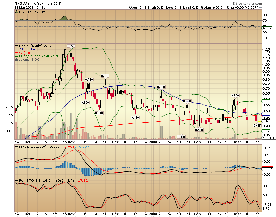Expand the 1.250 price annotation flag
This screenshot has width=276, height=217.
point(71,46)
